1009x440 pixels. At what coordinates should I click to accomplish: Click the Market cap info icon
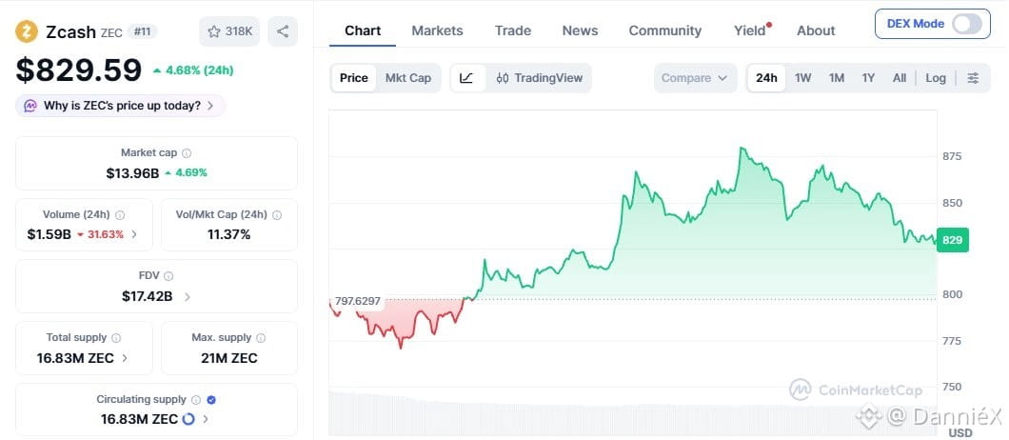(187, 153)
